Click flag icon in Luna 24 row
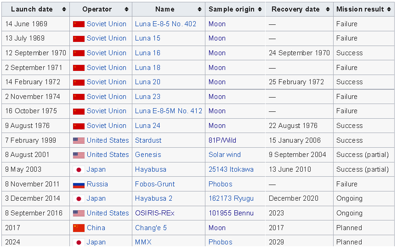This screenshot has height=249, width=397. tap(79, 126)
